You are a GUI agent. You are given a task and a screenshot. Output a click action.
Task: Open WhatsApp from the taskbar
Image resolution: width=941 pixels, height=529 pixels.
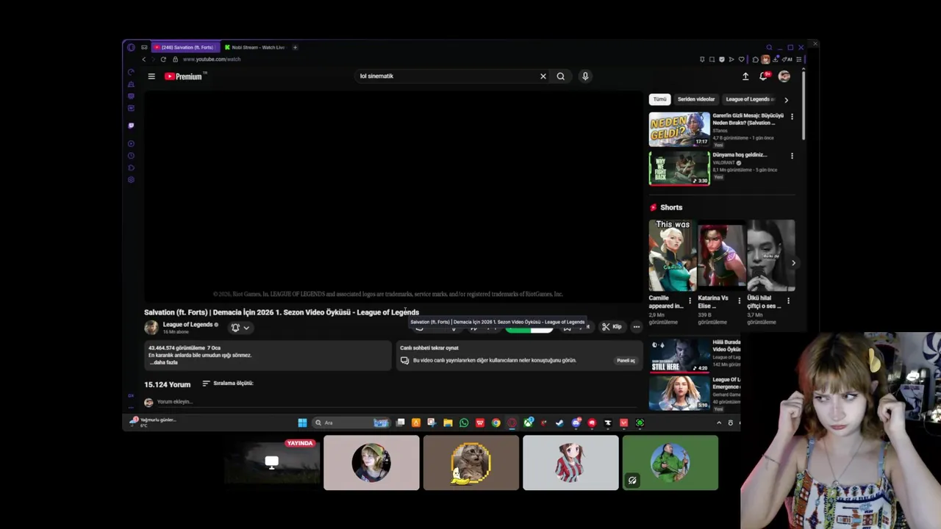tap(464, 422)
